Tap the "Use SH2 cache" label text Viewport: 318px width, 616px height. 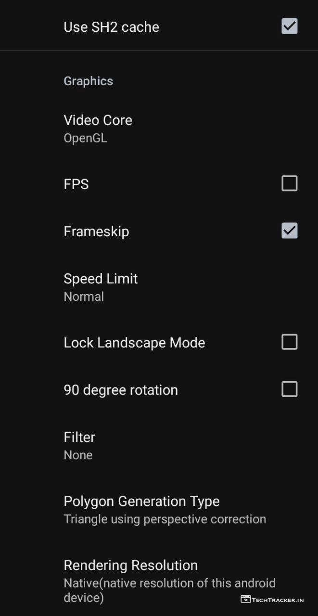111,27
